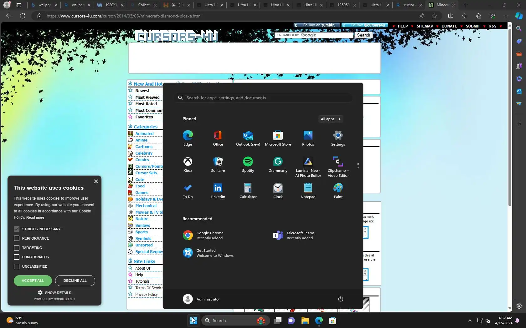Viewport: 526px width, 328px height.
Task: Open the HELP link in site header
Action: (x=403, y=26)
